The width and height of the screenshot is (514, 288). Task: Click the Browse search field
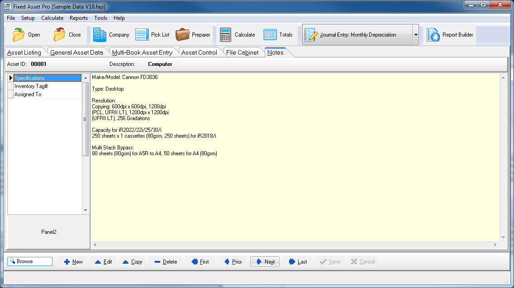click(30, 261)
